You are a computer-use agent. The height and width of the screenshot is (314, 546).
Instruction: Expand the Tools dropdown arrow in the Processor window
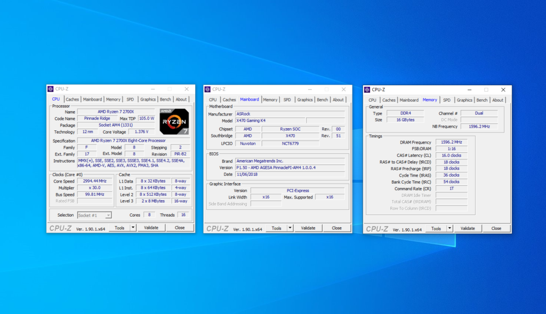[x=133, y=228]
